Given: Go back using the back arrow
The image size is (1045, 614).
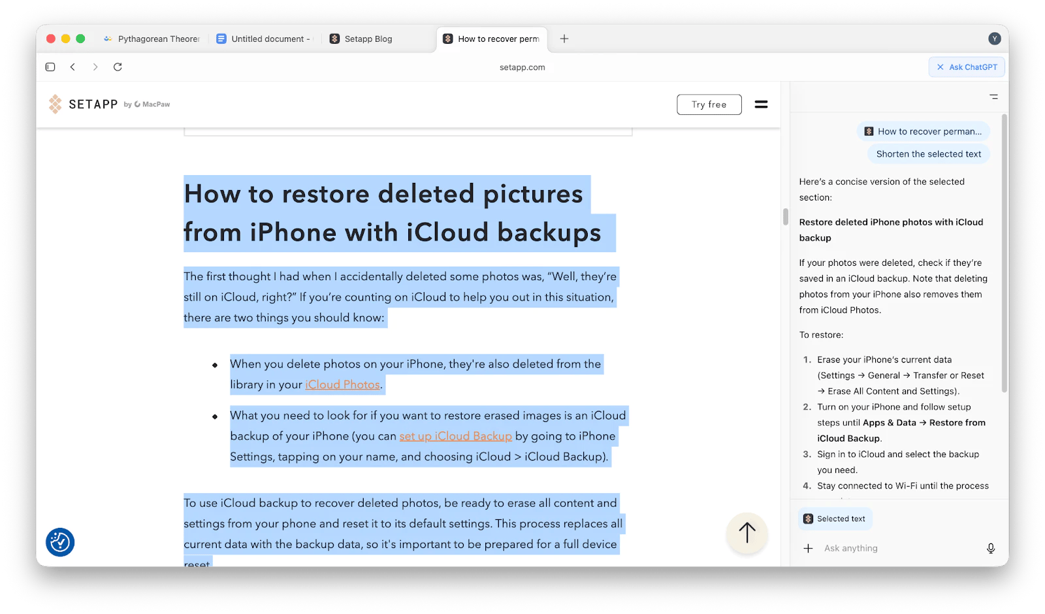Looking at the screenshot, I should [72, 67].
